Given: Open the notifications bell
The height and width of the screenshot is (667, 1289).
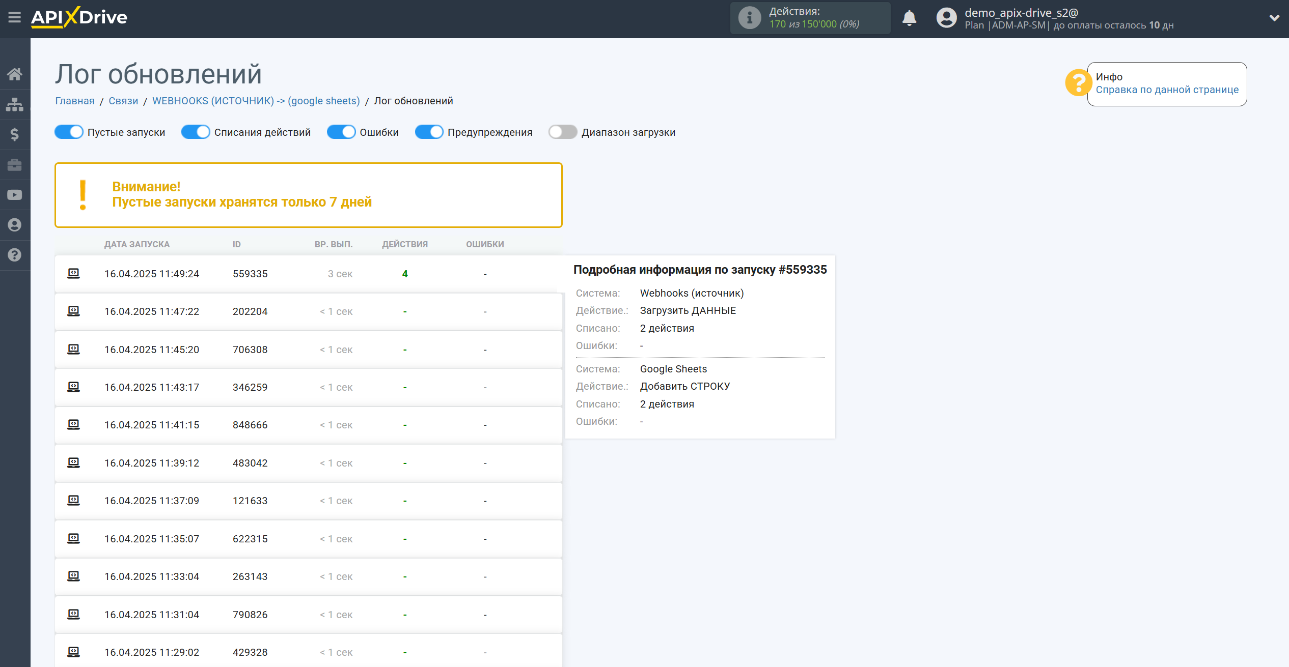Looking at the screenshot, I should 909,18.
